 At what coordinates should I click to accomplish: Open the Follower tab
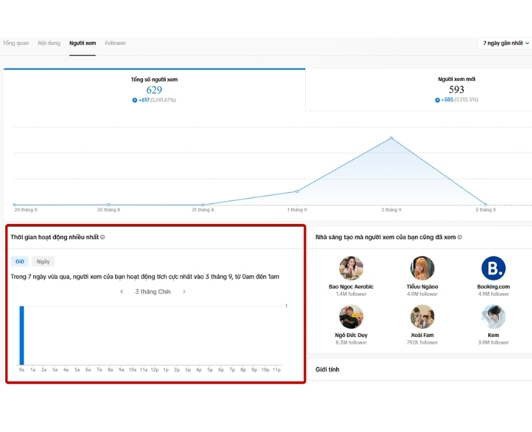coord(115,43)
